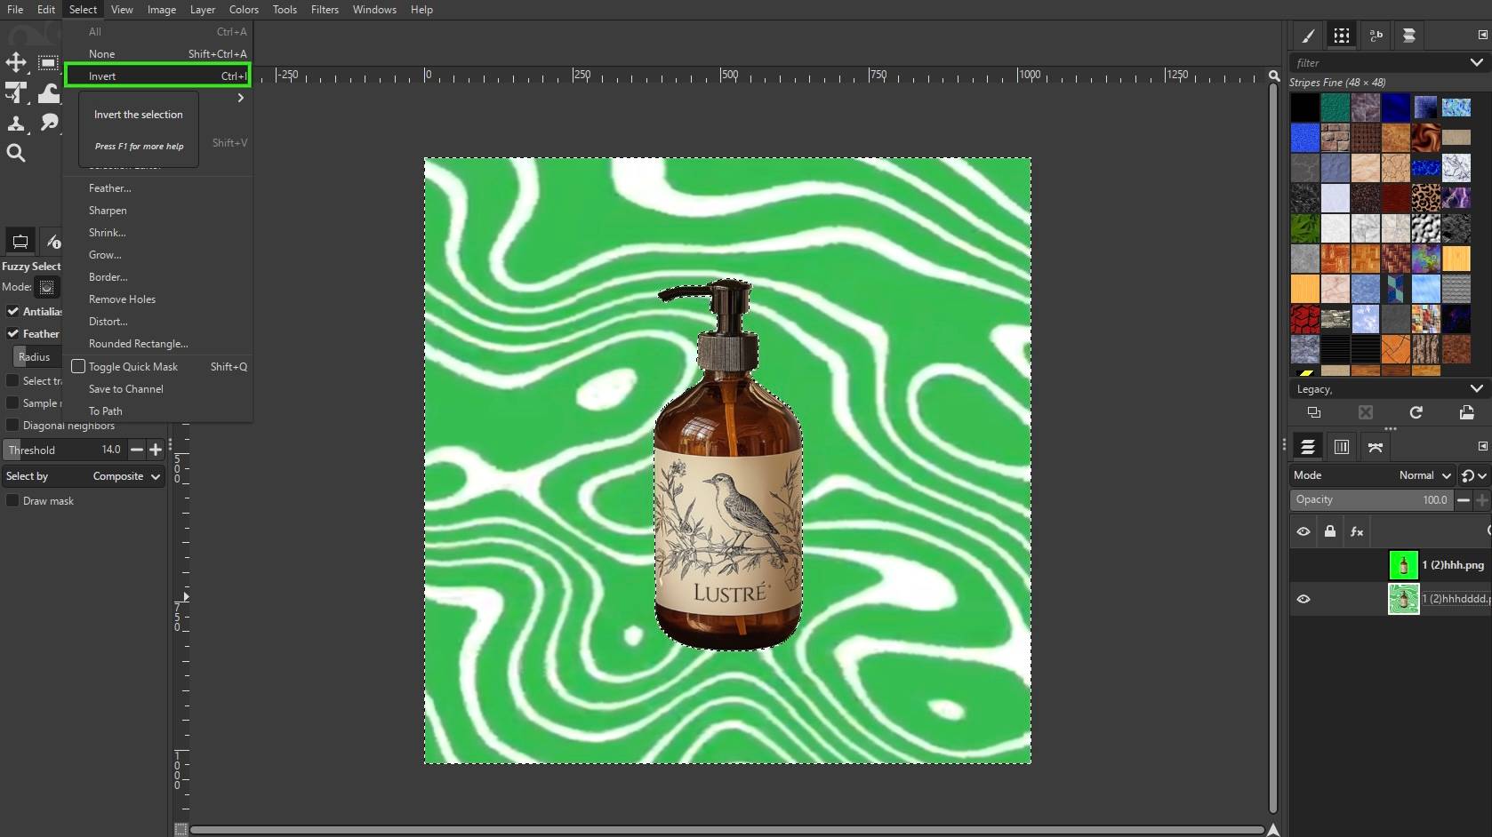Switch to the Patterns tab
The width and height of the screenshot is (1492, 837).
tap(1342, 36)
